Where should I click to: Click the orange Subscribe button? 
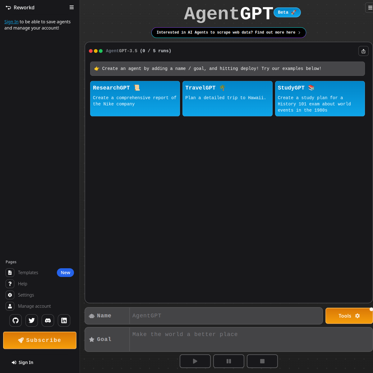point(39,340)
